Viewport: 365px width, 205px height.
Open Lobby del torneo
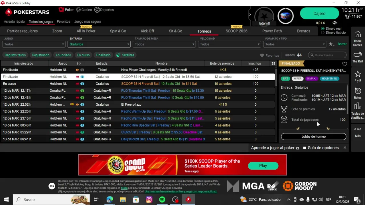click(x=314, y=136)
